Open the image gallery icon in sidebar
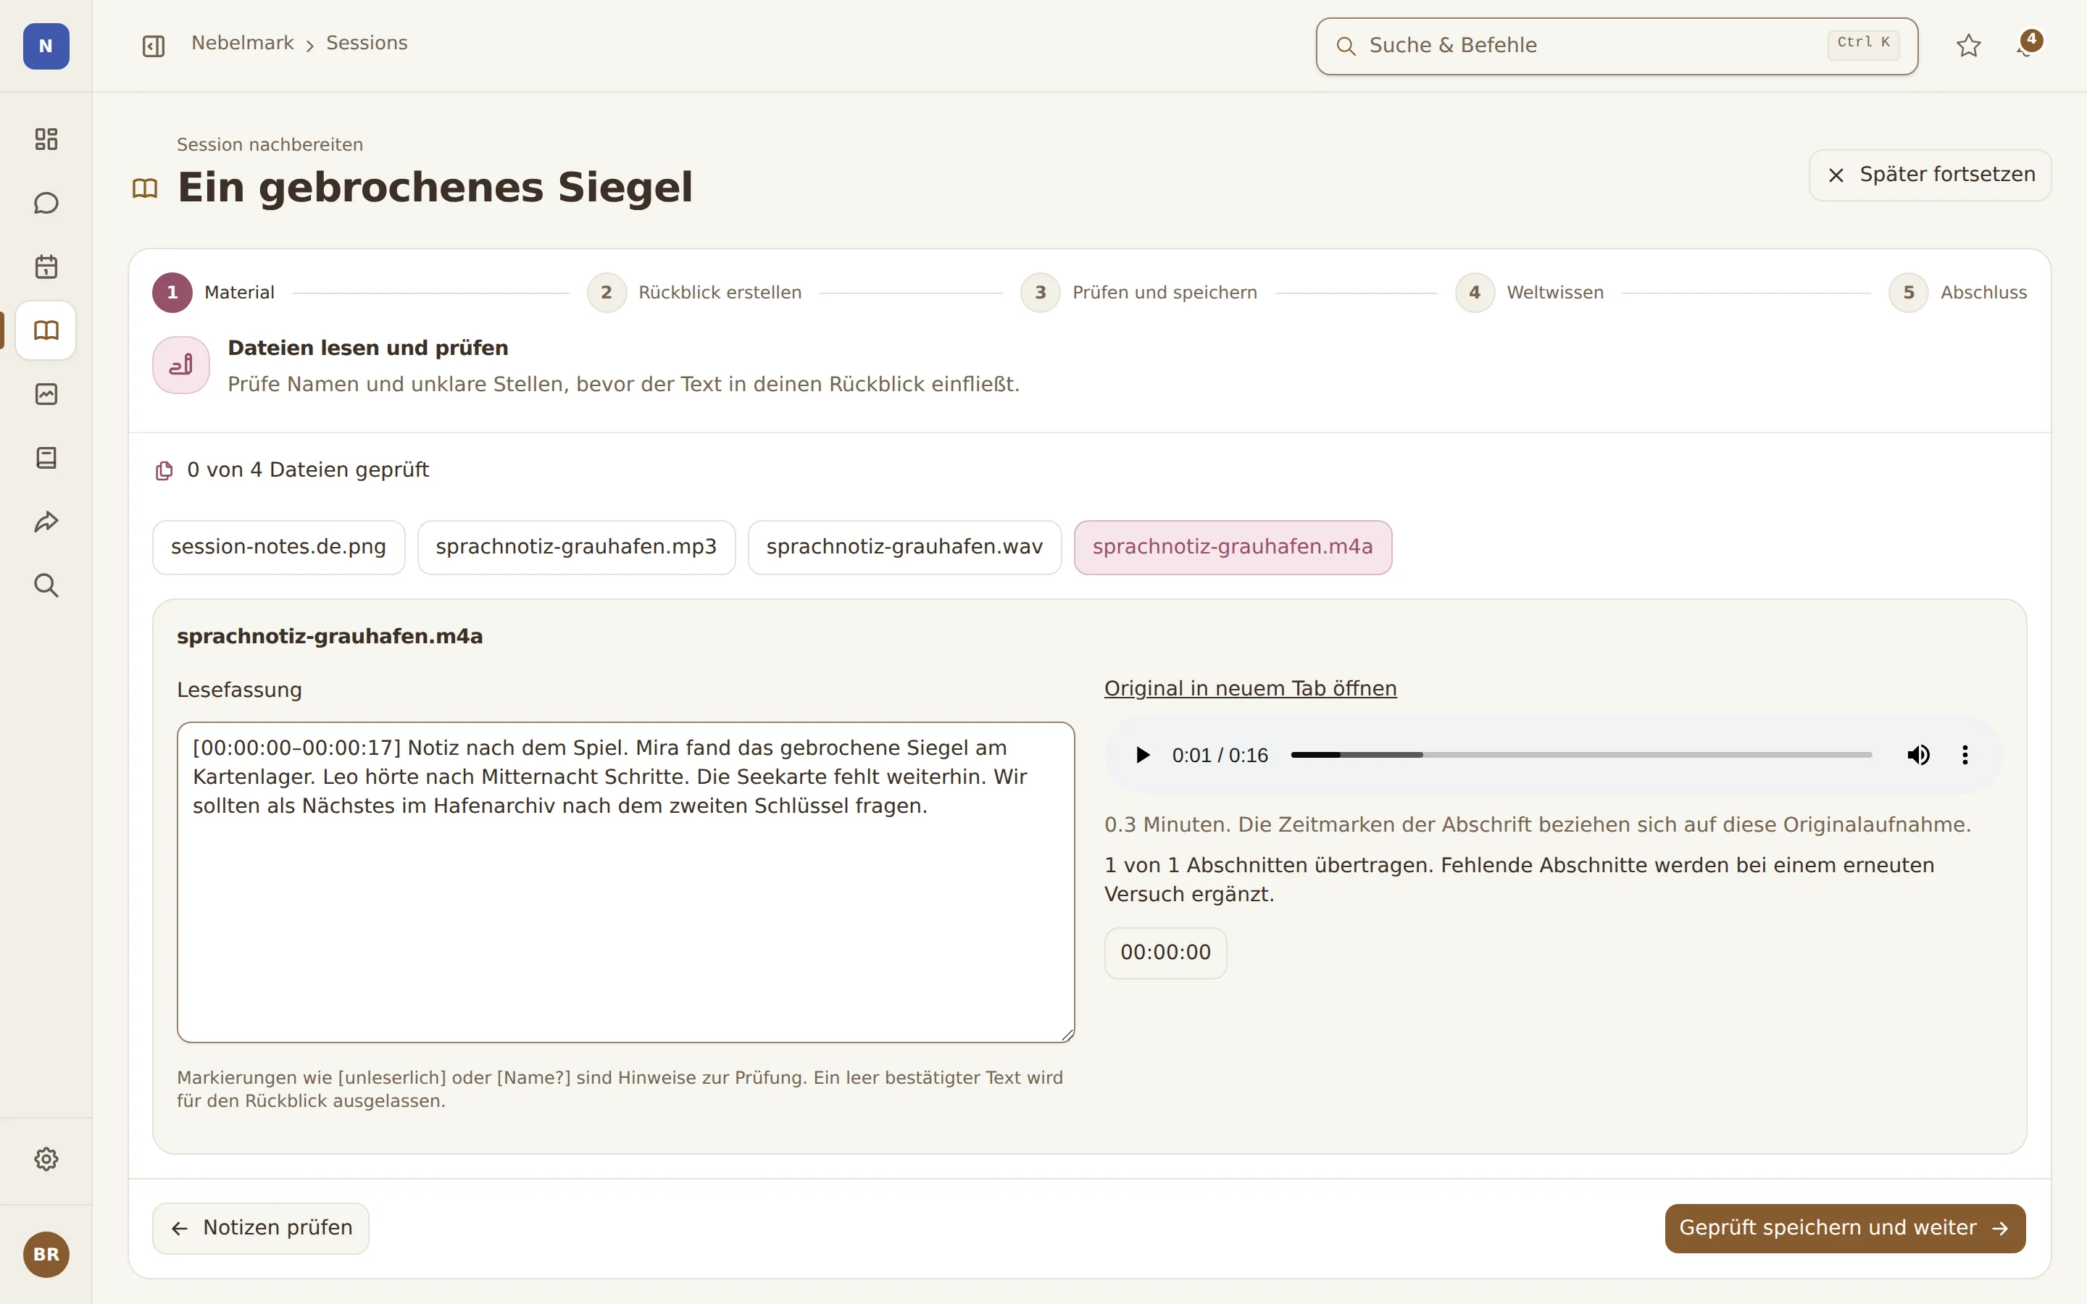 coord(46,394)
